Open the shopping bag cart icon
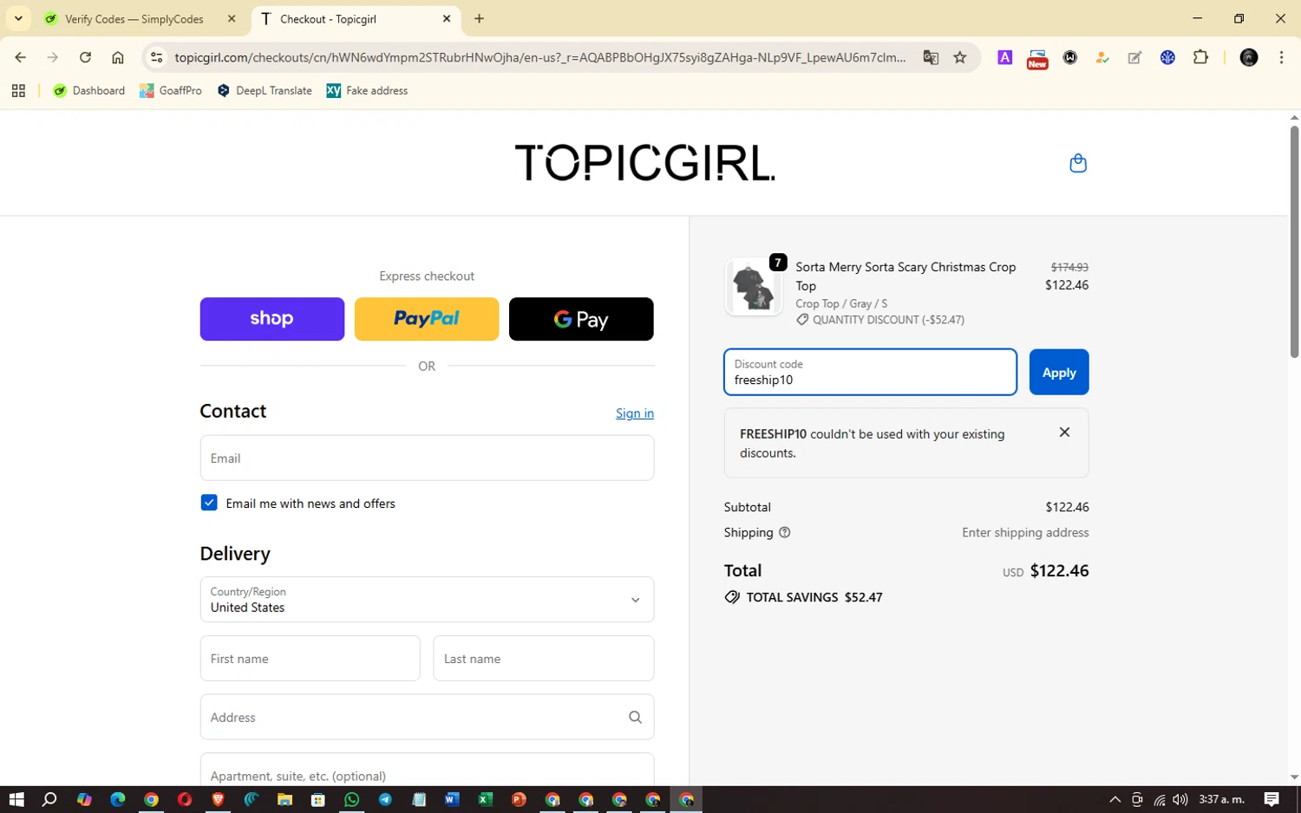Image resolution: width=1301 pixels, height=813 pixels. point(1077,163)
